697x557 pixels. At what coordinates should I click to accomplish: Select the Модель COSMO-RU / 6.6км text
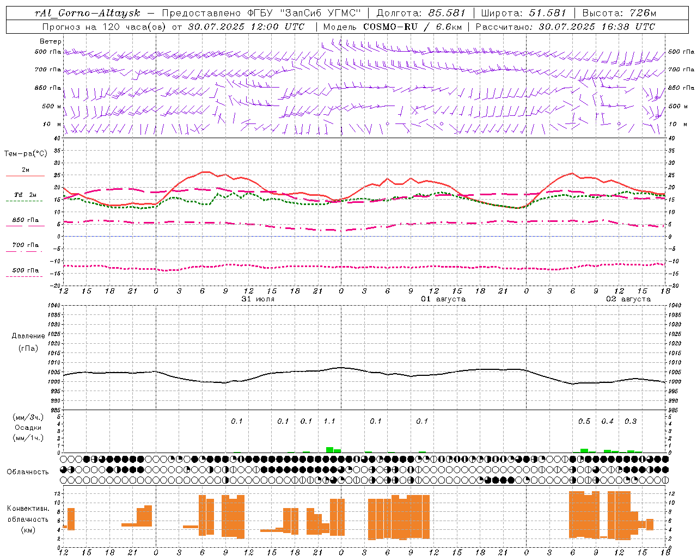[x=393, y=26]
